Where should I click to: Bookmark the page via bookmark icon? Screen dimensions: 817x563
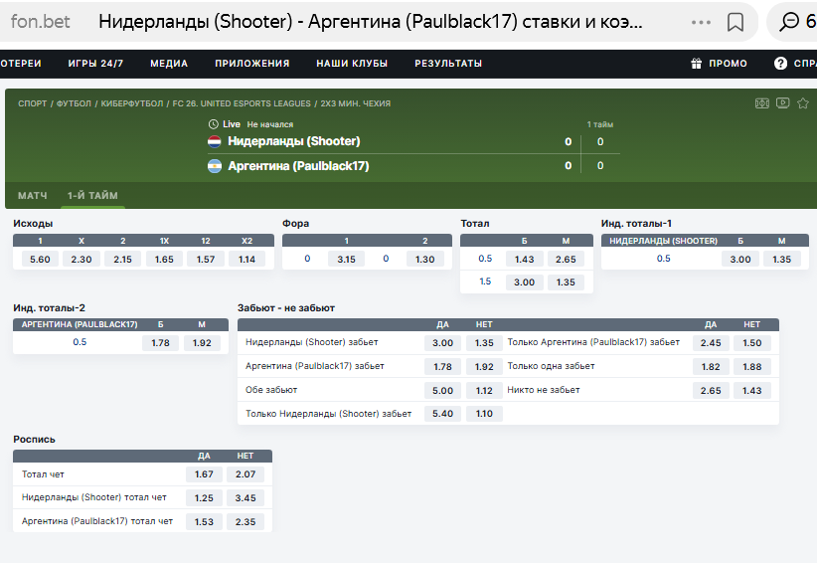[735, 22]
